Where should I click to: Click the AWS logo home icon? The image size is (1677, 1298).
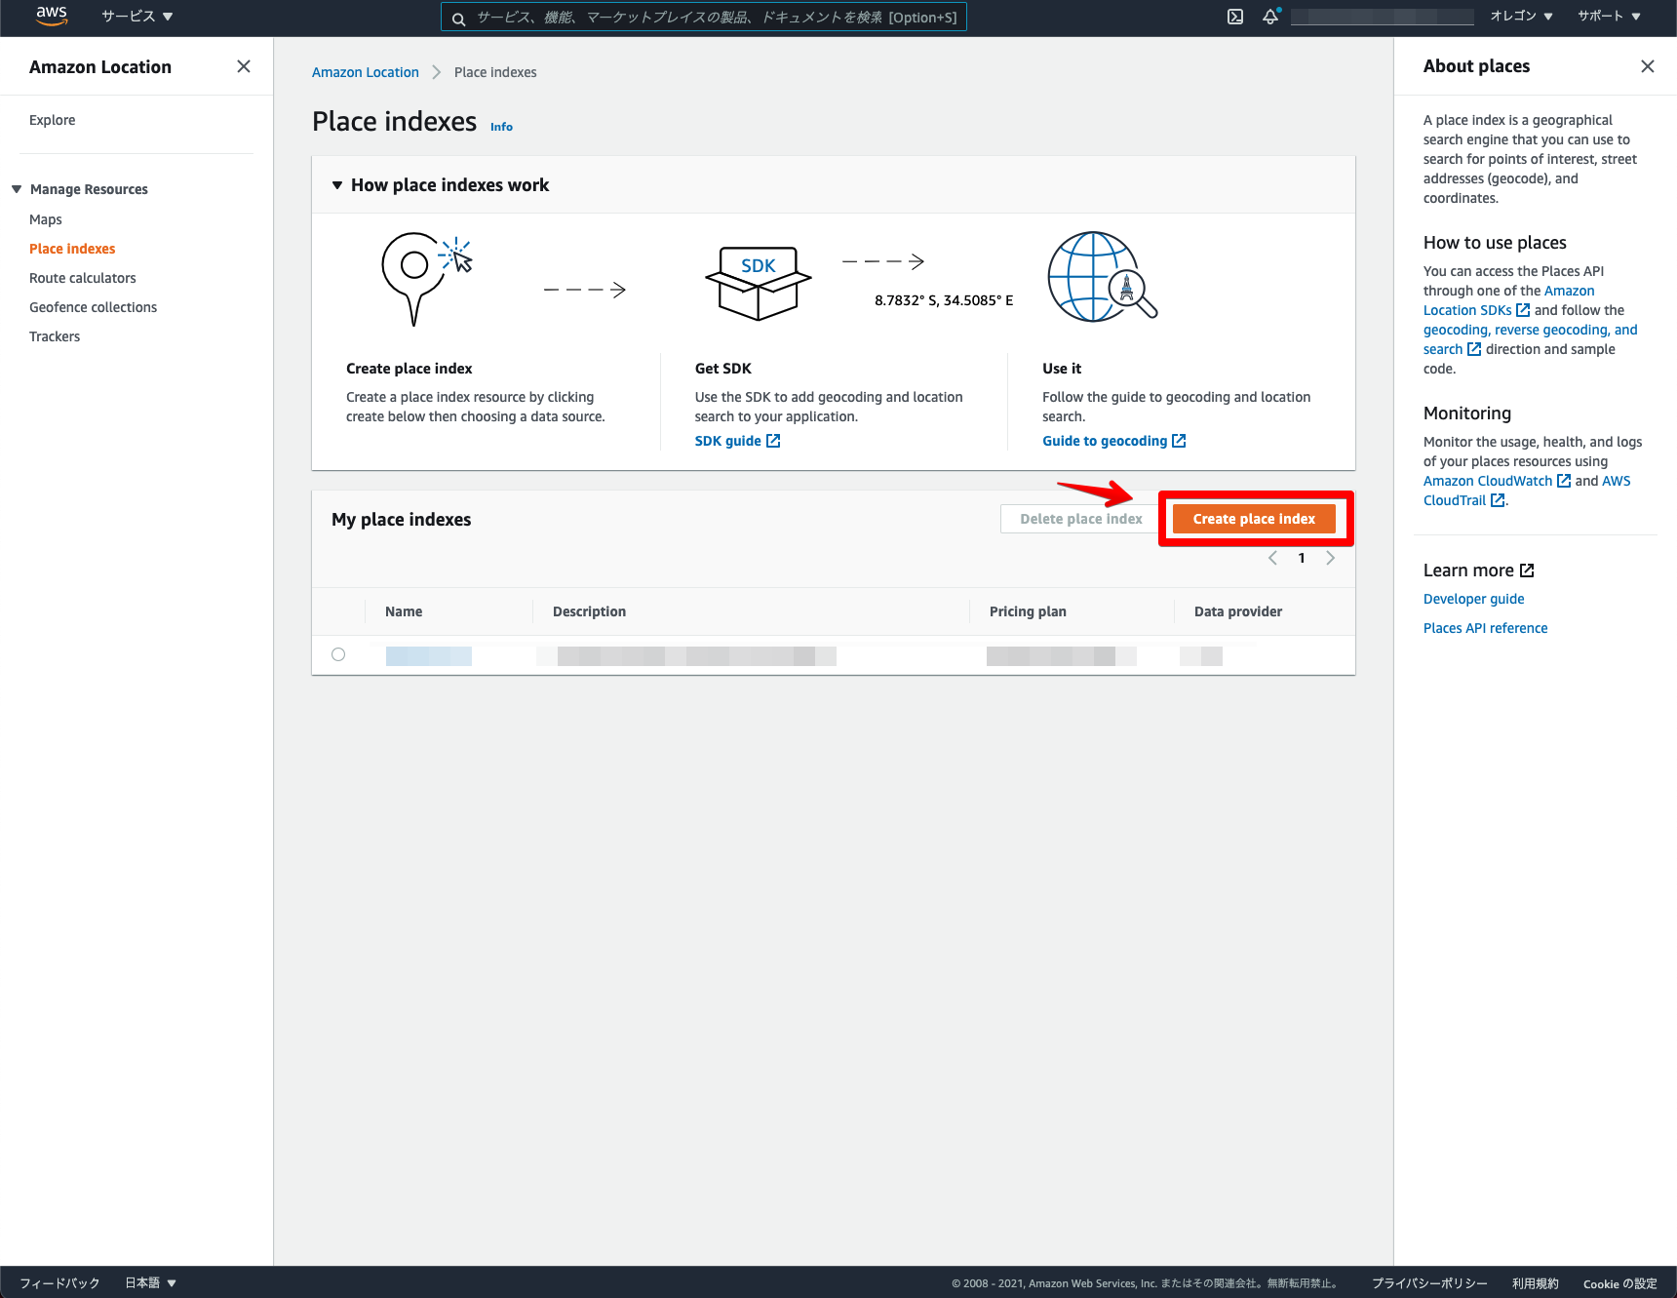click(51, 16)
